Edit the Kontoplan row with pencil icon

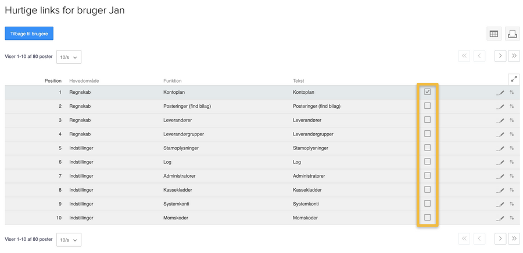pyautogui.click(x=500, y=93)
